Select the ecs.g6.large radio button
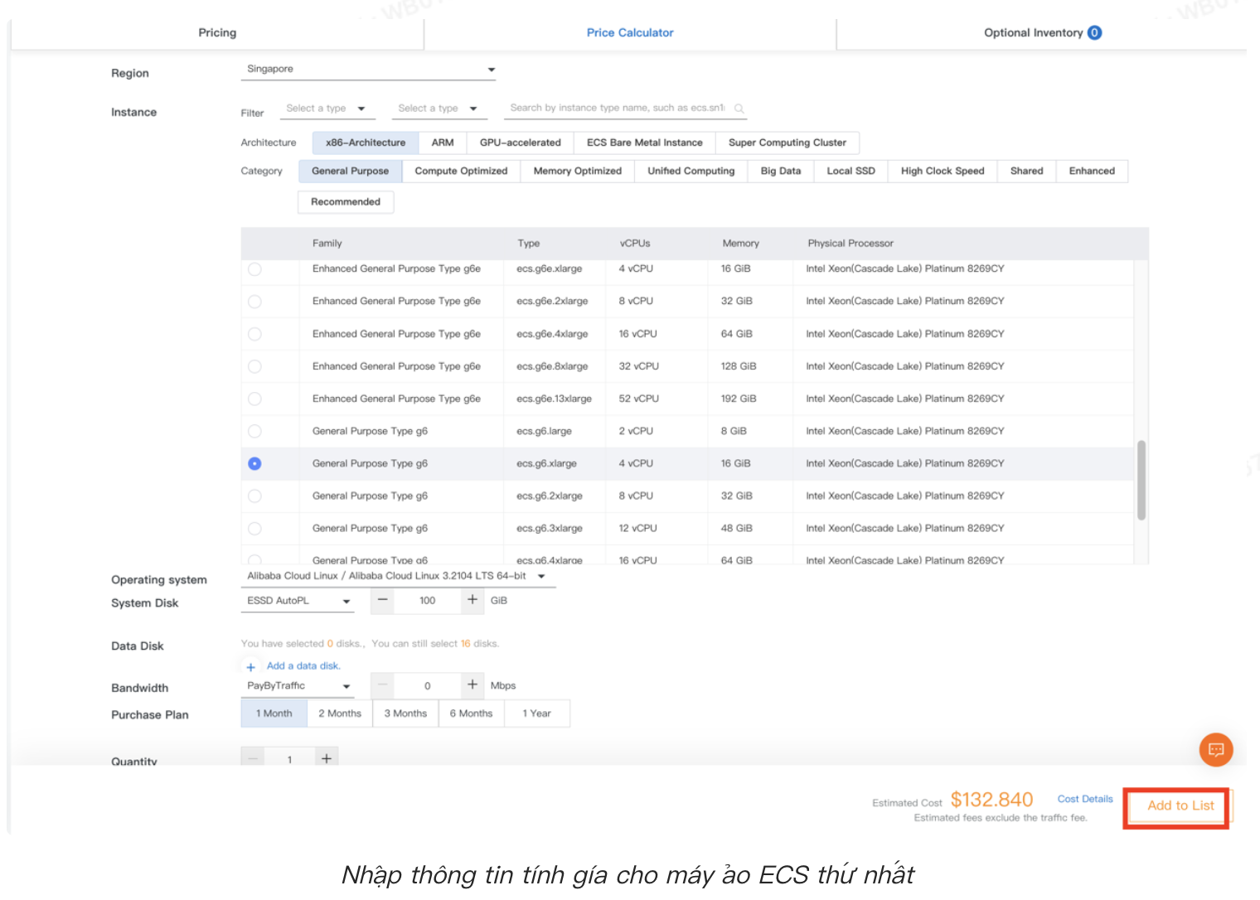The width and height of the screenshot is (1260, 900). click(x=254, y=431)
